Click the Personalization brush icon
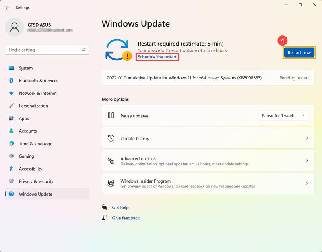The width and height of the screenshot is (322, 252). point(11,106)
